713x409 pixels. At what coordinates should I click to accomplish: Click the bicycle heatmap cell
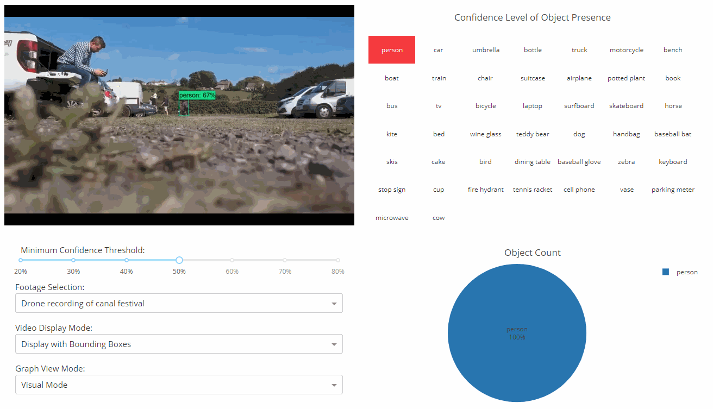tap(486, 106)
